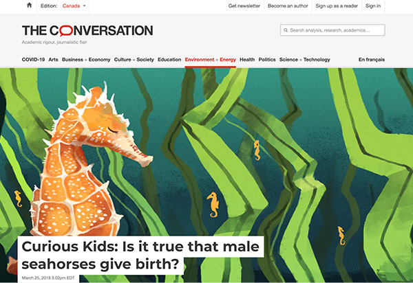
Task: Open the Curious Kids seahorse article headline
Action: click(x=140, y=255)
